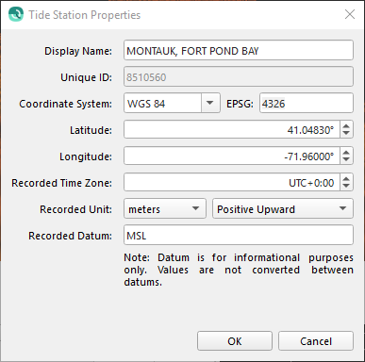This screenshot has height=362, width=365.
Task: Open the Coordinate System WGS 84 dropdown
Action: coord(172,103)
